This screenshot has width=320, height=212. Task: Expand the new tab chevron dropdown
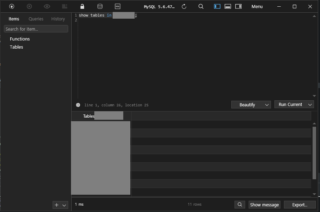click(64, 205)
